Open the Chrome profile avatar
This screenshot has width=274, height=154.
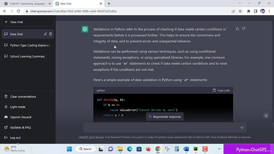[262, 11]
